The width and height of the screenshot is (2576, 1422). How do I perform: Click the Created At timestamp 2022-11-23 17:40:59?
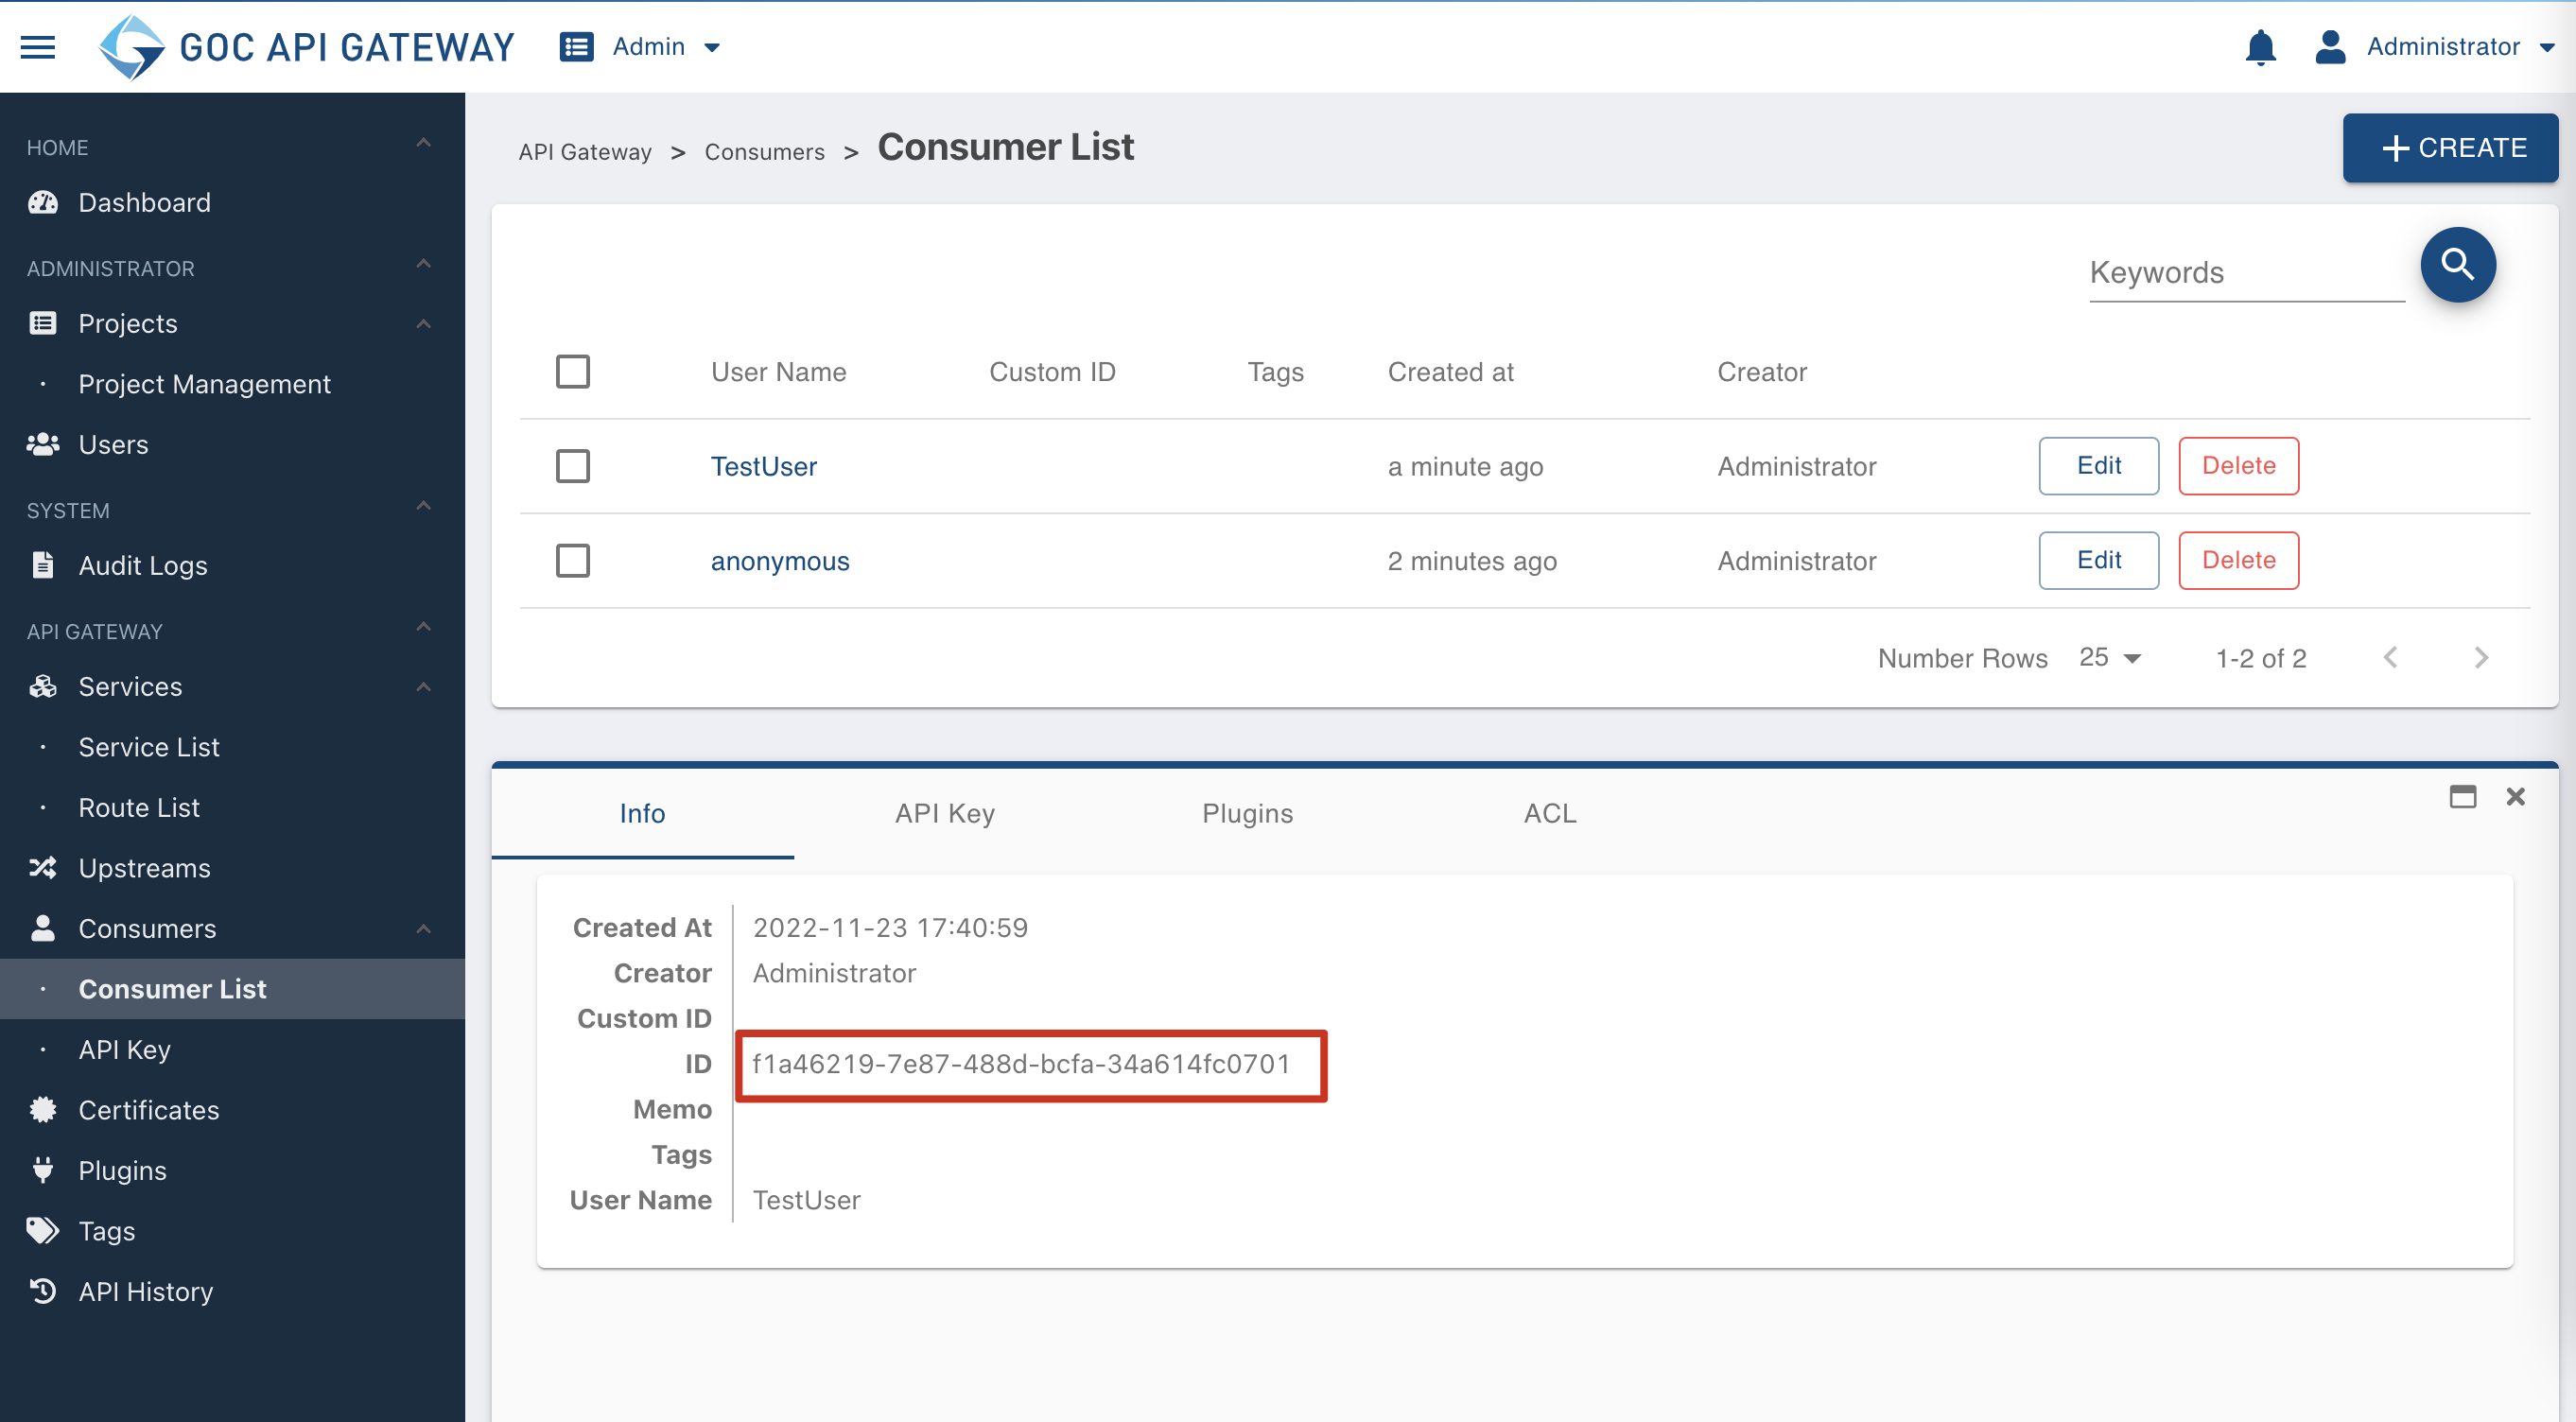[890, 928]
